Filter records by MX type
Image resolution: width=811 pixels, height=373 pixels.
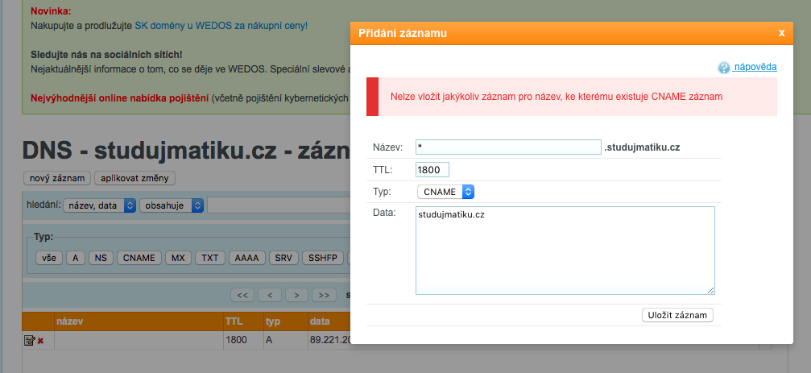pos(178,258)
